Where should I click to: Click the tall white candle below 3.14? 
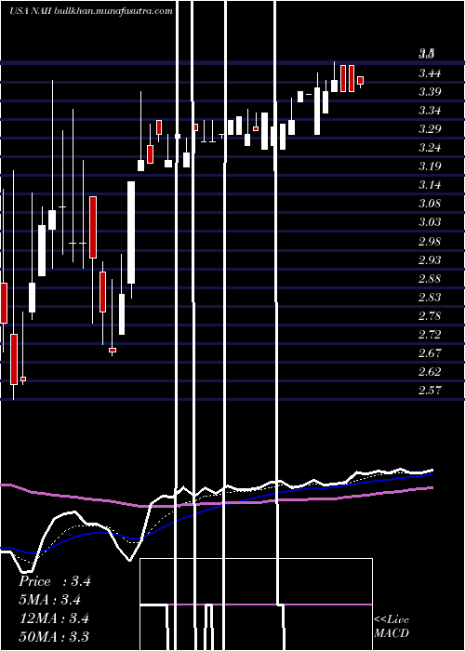point(131,232)
